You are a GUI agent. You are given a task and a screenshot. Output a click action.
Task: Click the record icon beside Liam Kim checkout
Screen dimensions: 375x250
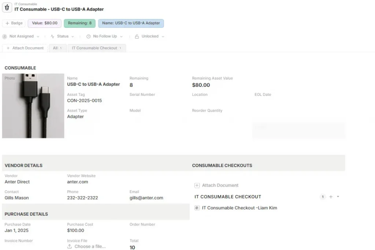point(197,208)
